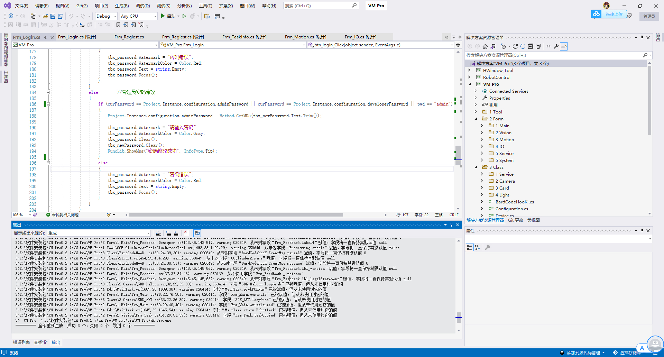Click the Save file toolbar icon
The height and width of the screenshot is (357, 664).
pyautogui.click(x=53, y=16)
